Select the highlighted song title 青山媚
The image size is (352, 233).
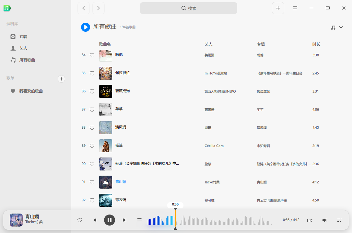(x=121, y=181)
